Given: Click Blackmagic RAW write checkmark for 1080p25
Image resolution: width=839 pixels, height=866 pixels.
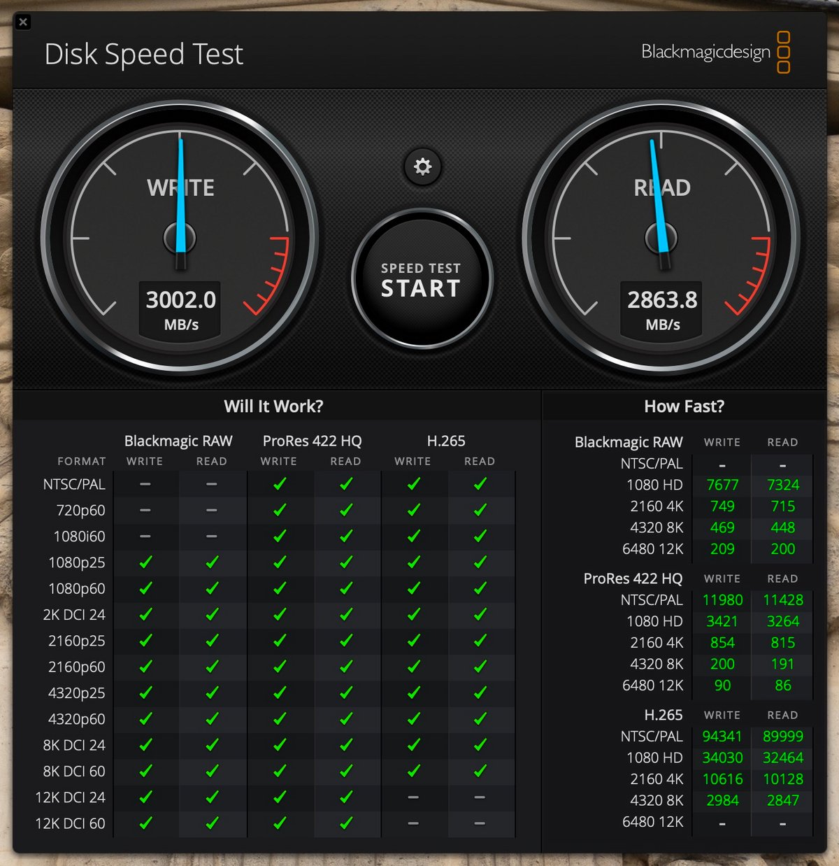Looking at the screenshot, I should [145, 562].
